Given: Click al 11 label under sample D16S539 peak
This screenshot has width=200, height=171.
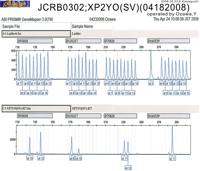Looking at the screenshot, I should pos(172,158).
